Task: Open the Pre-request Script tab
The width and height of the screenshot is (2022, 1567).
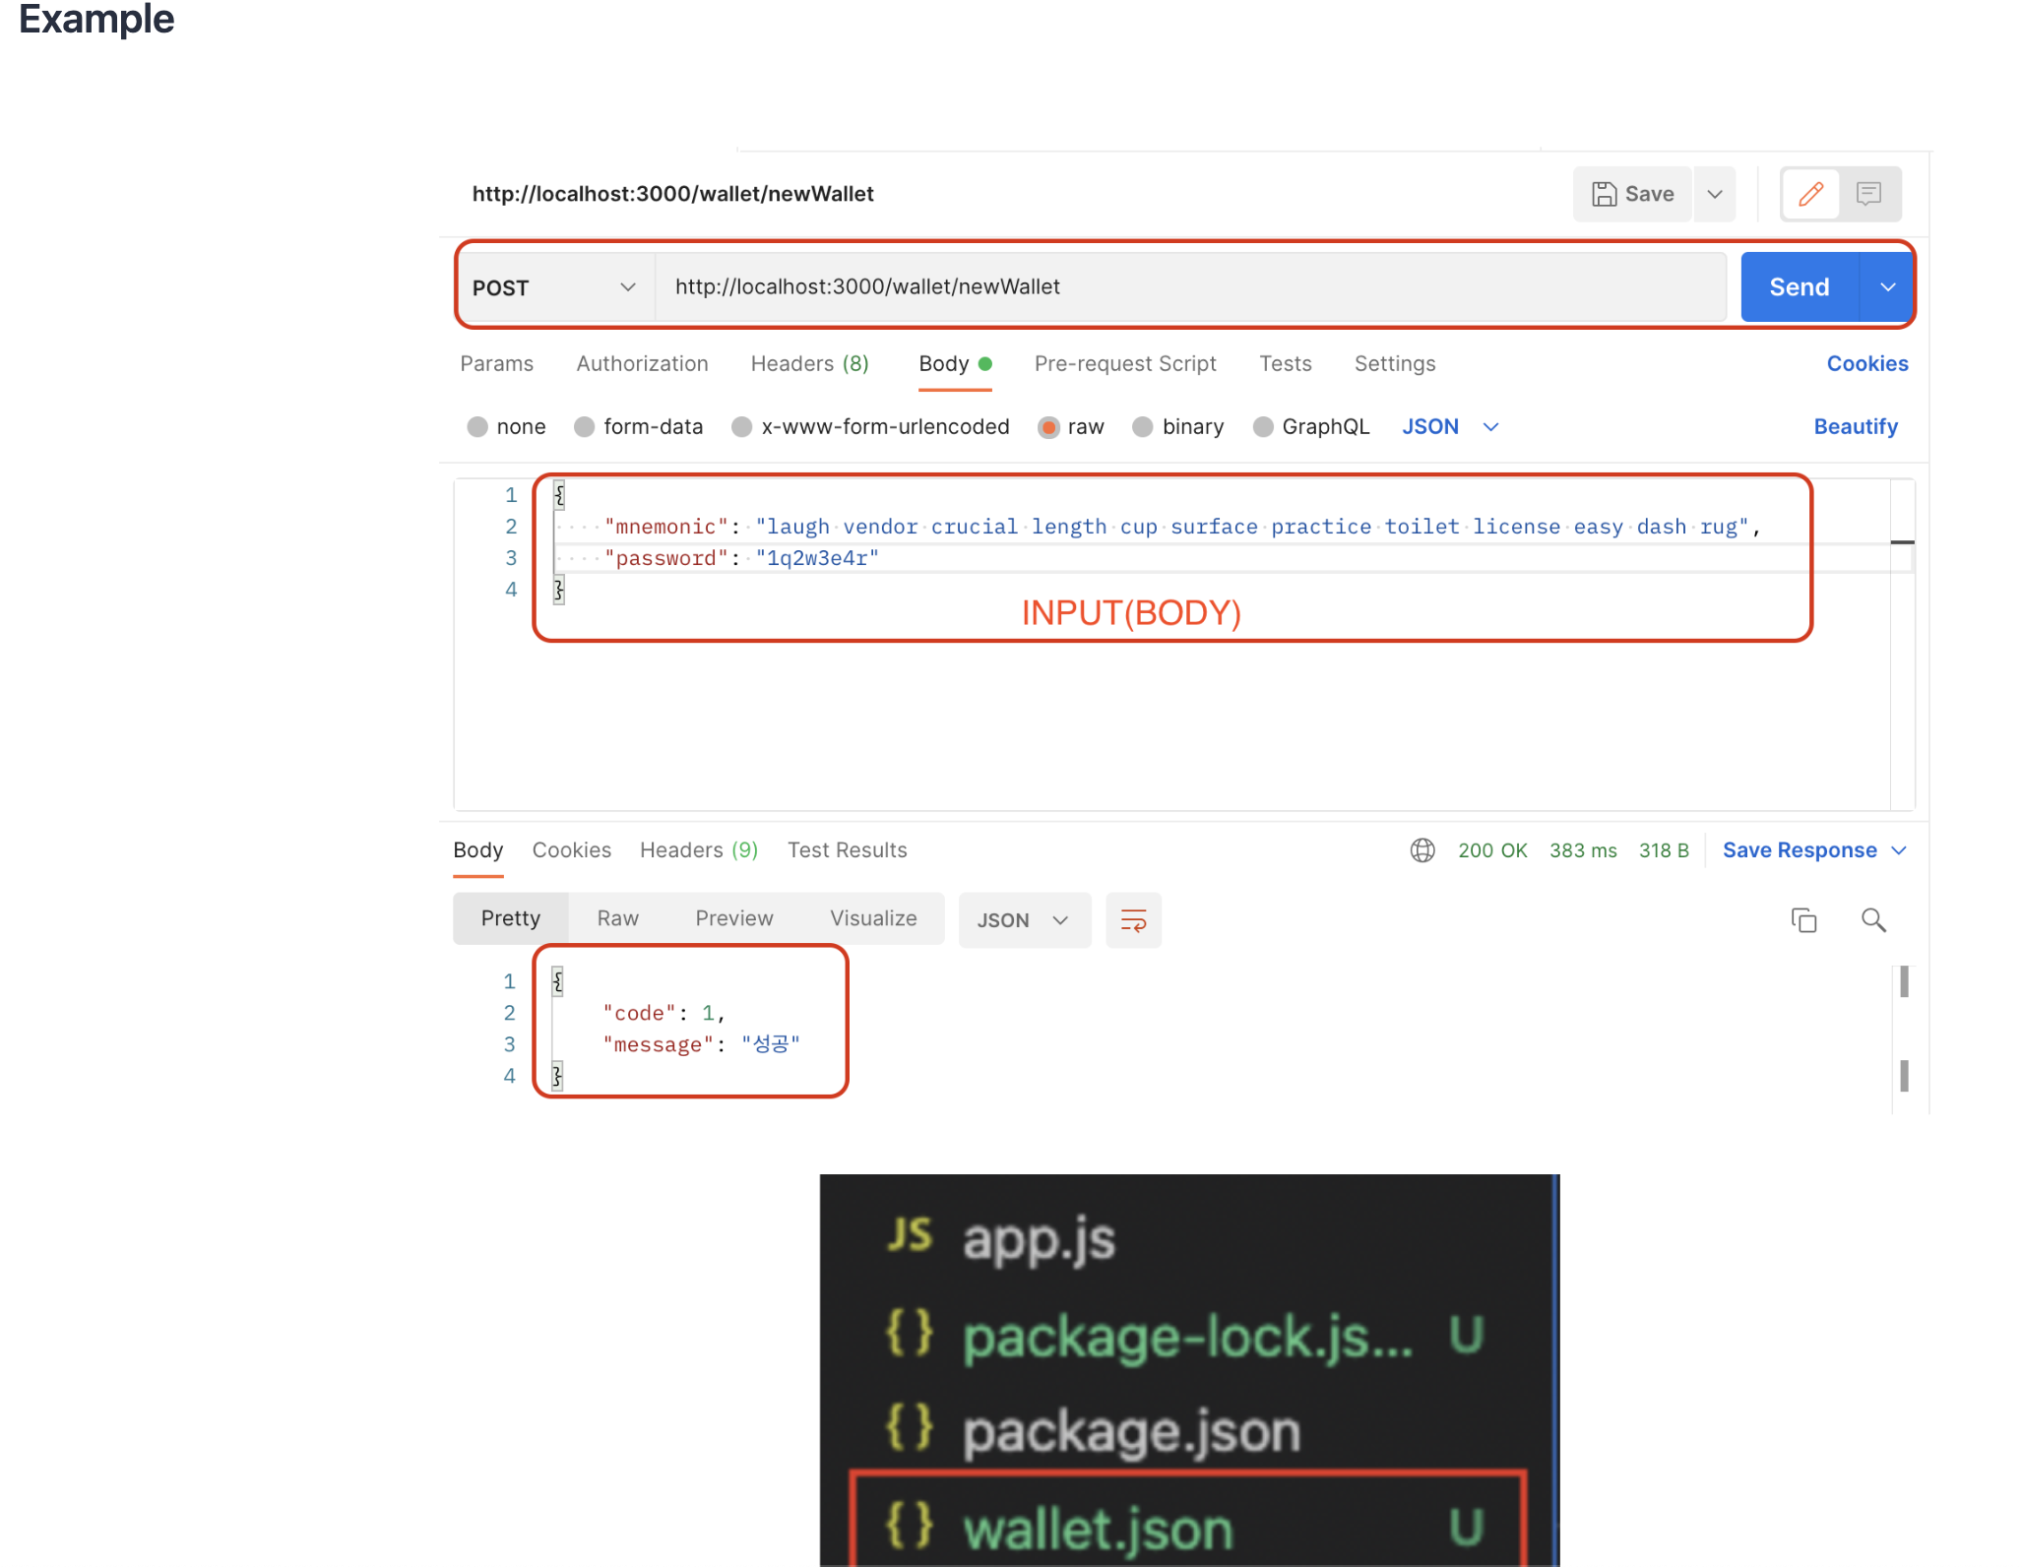Action: click(x=1124, y=364)
